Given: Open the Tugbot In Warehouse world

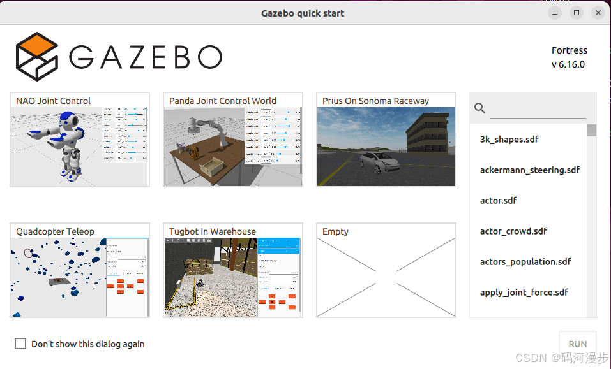Looking at the screenshot, I should click(x=232, y=270).
